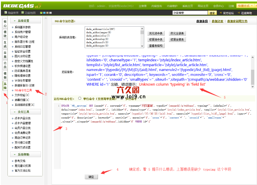
Task: Open 系统日志管理 in the sidebar
Action: [x=23, y=47]
